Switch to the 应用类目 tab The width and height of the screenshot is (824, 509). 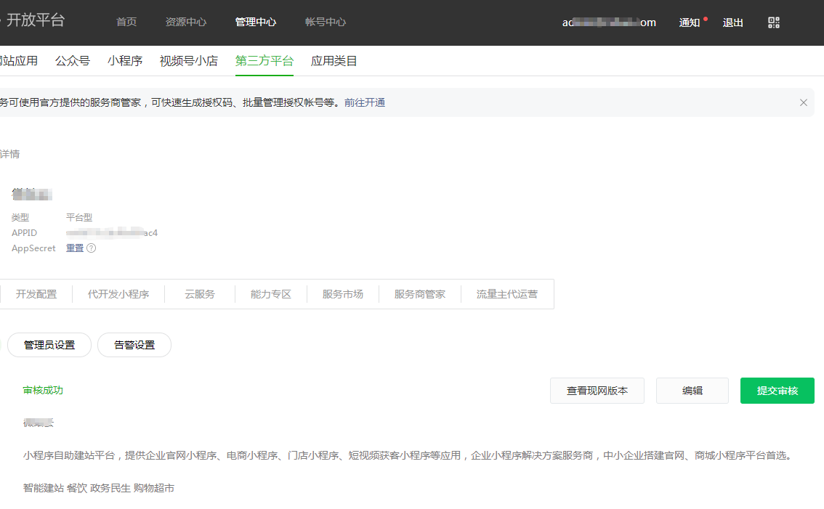pyautogui.click(x=334, y=61)
